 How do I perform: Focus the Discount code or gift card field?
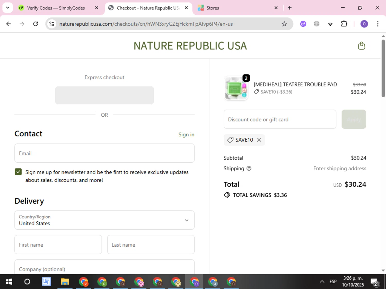pos(280,119)
